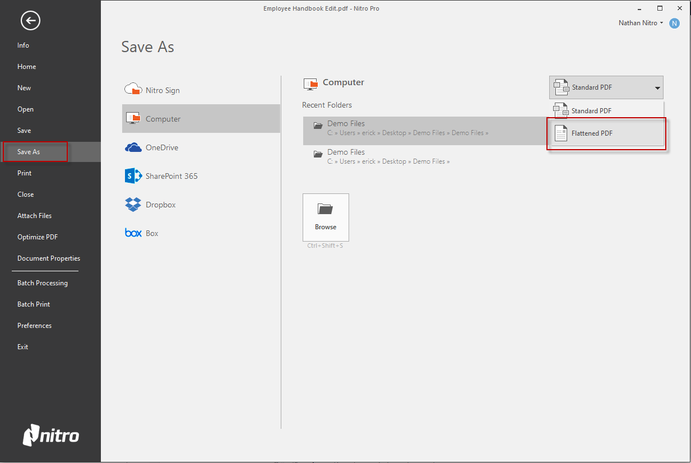Click the Nathan Nitro avatar icon
Viewport: 691px width, 463px height.
click(x=674, y=23)
